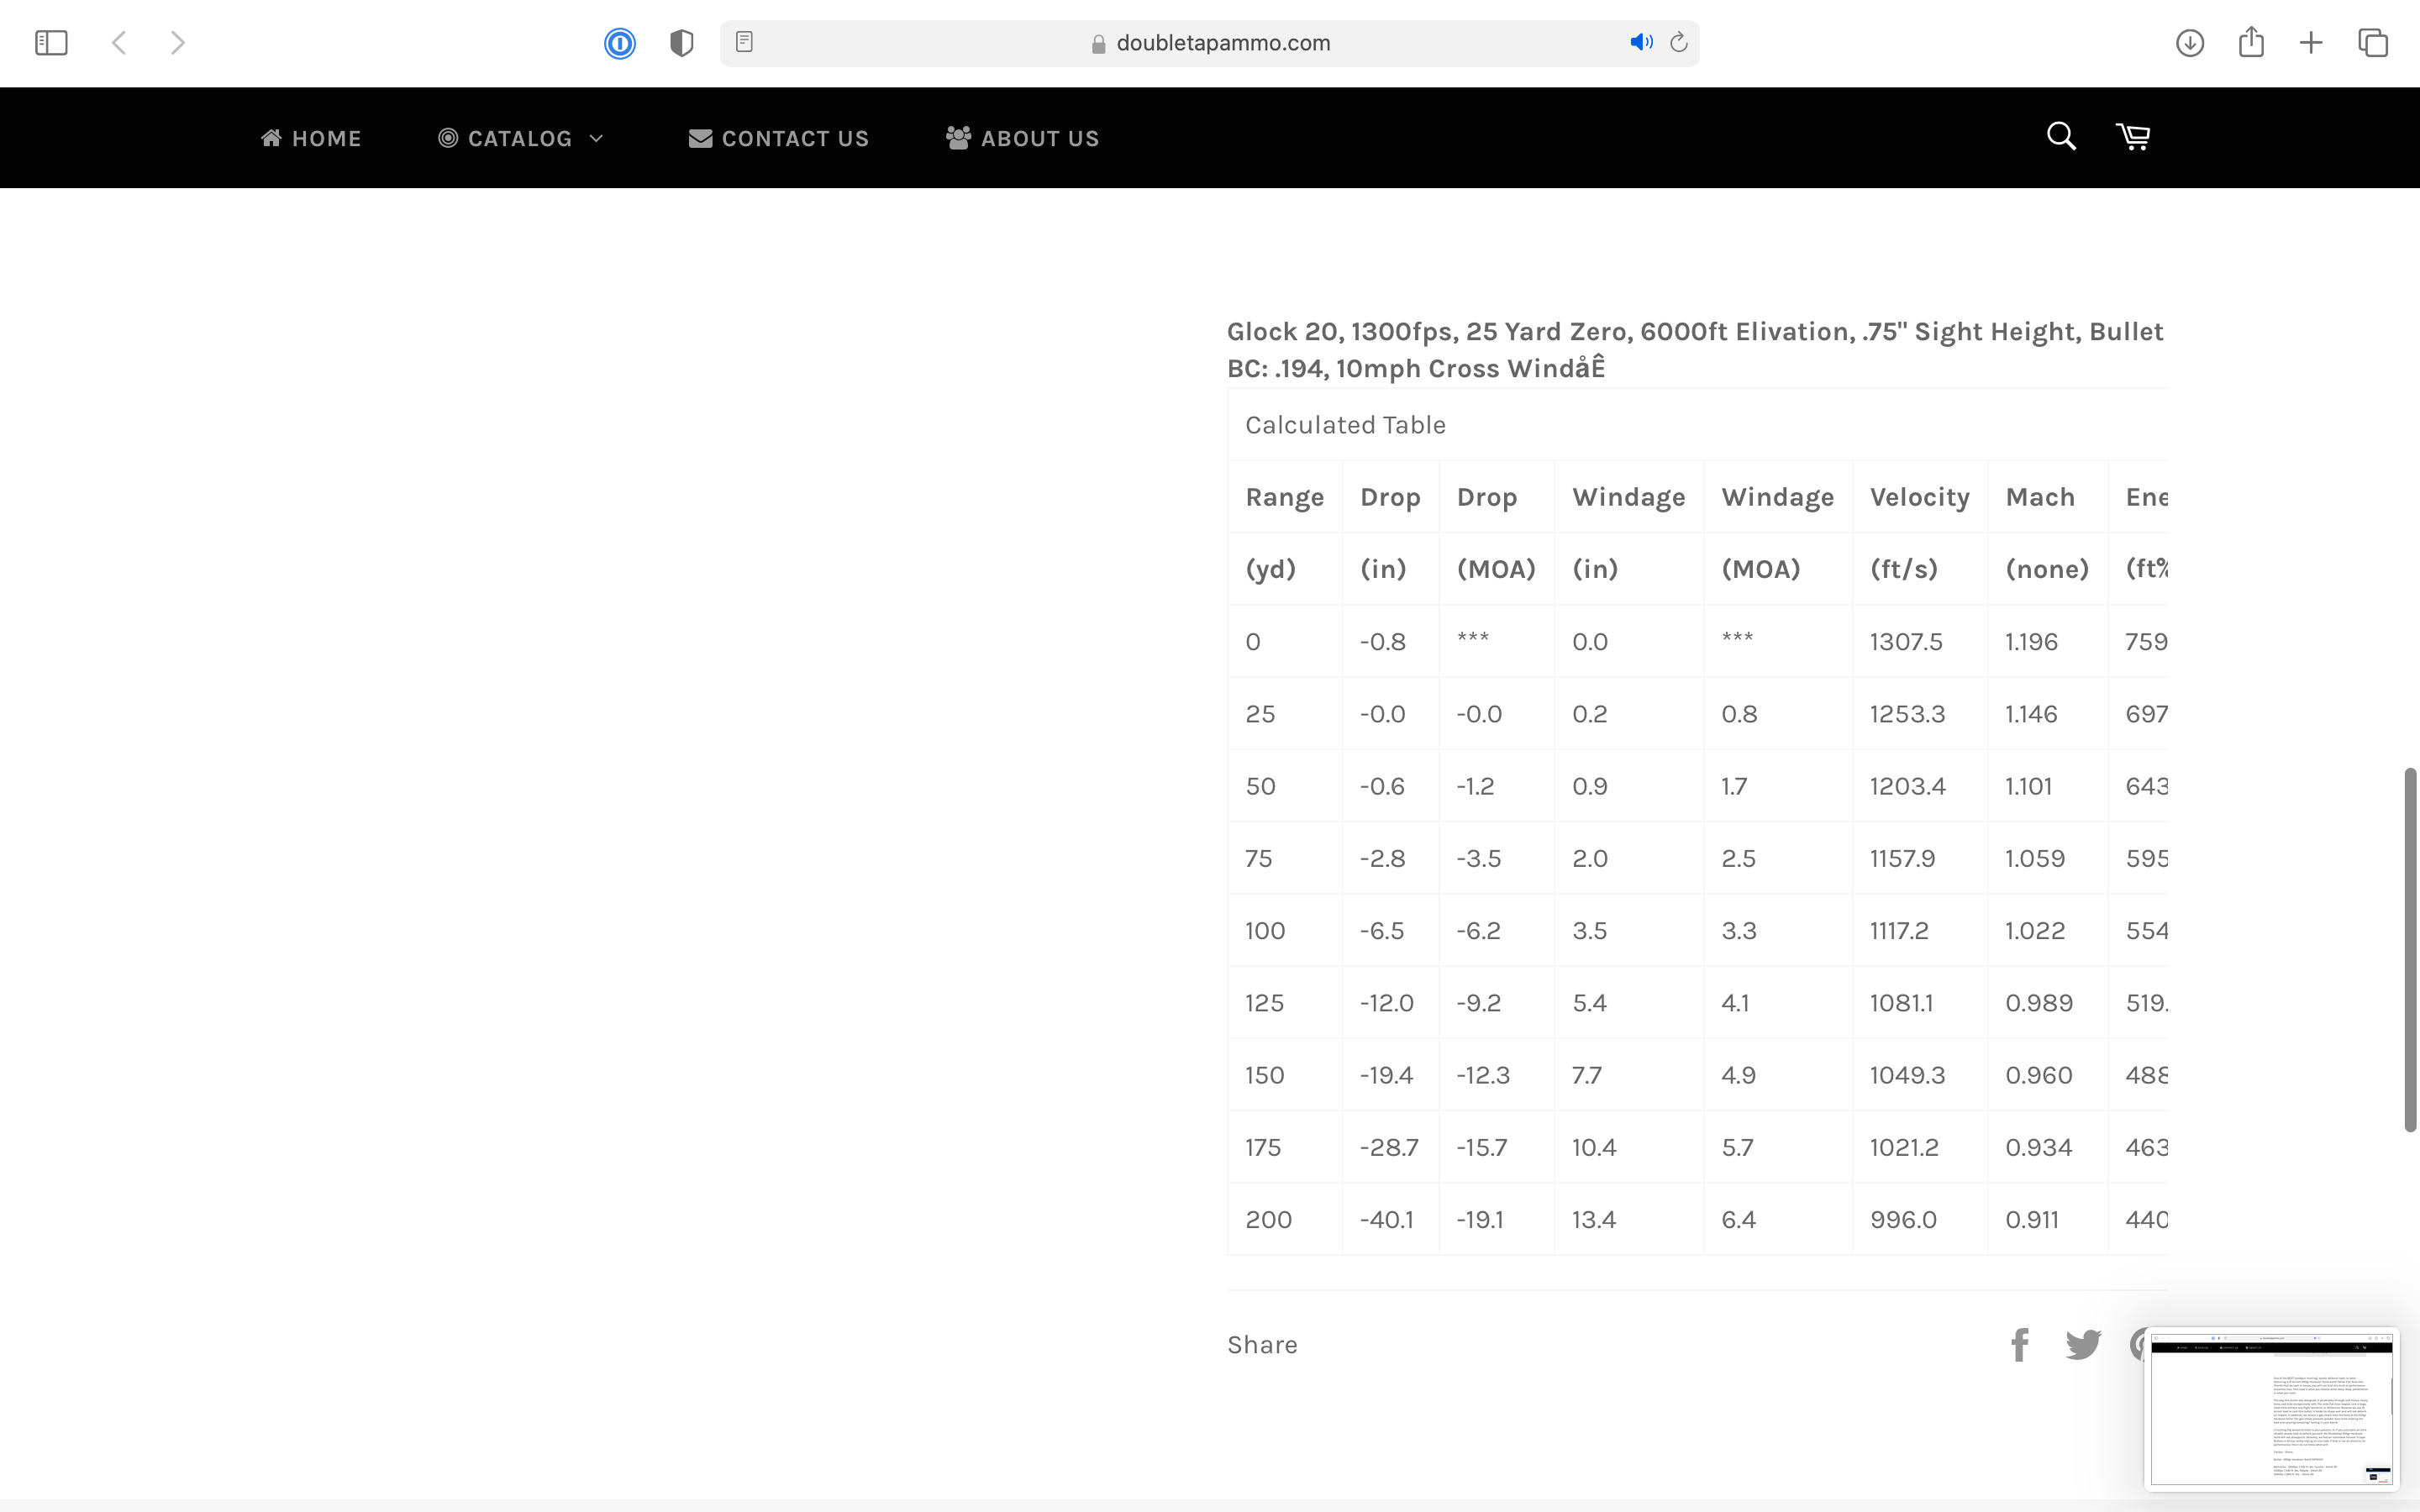Select velocity value 1081.1
2420x1512 pixels.
point(1901,1003)
